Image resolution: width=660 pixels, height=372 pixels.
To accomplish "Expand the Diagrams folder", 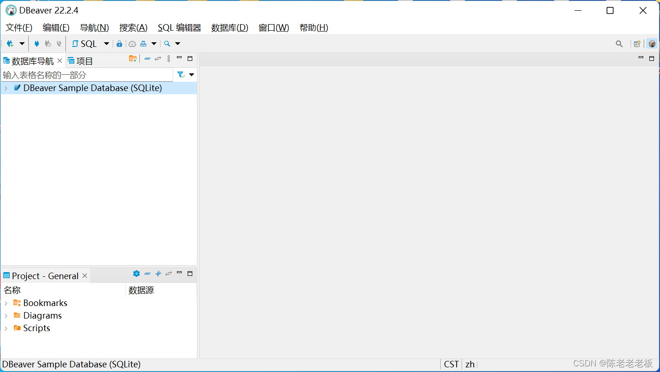I will pos(6,315).
